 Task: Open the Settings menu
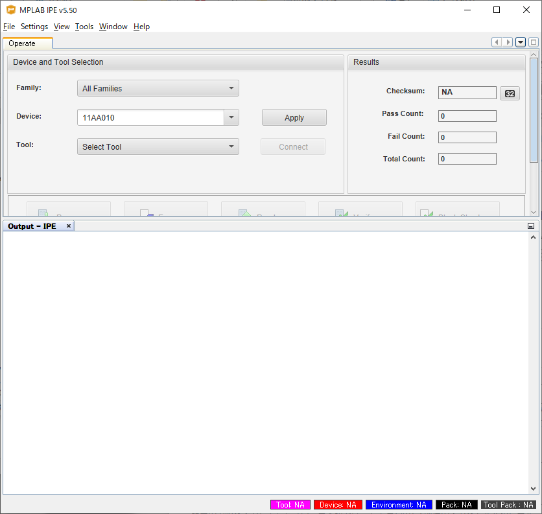tap(34, 27)
